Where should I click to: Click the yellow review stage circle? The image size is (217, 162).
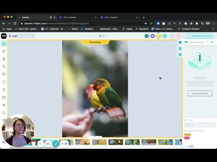click(x=159, y=36)
